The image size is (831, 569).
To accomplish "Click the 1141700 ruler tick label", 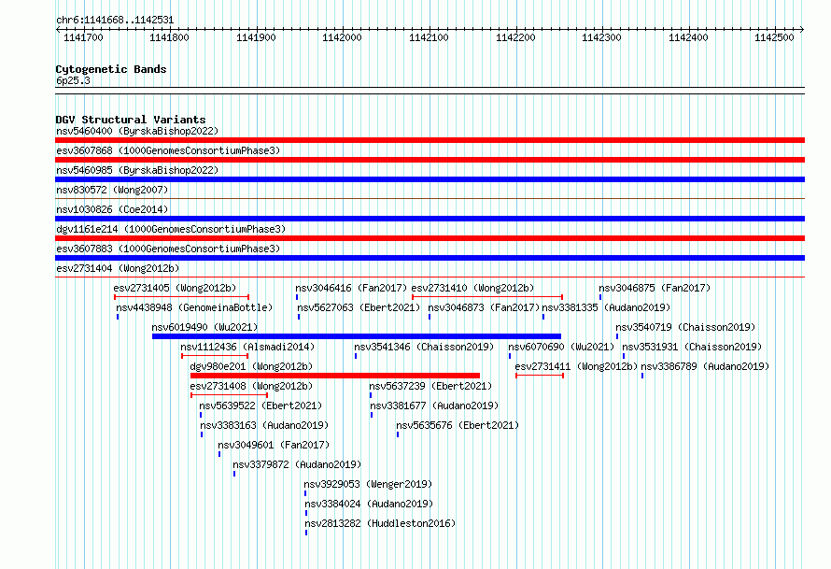I will [83, 37].
